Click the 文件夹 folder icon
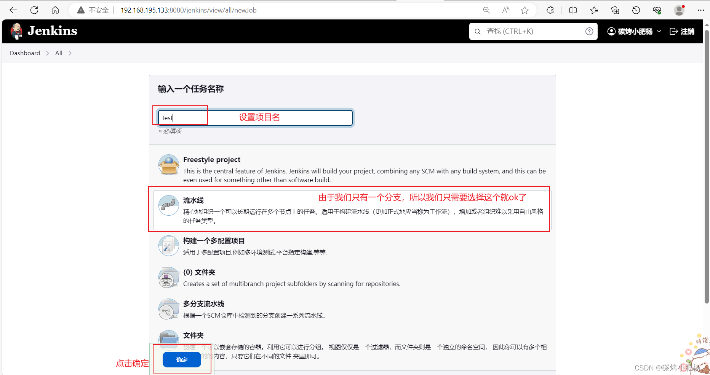Screen dimensions: 710x375 [x=168, y=340]
